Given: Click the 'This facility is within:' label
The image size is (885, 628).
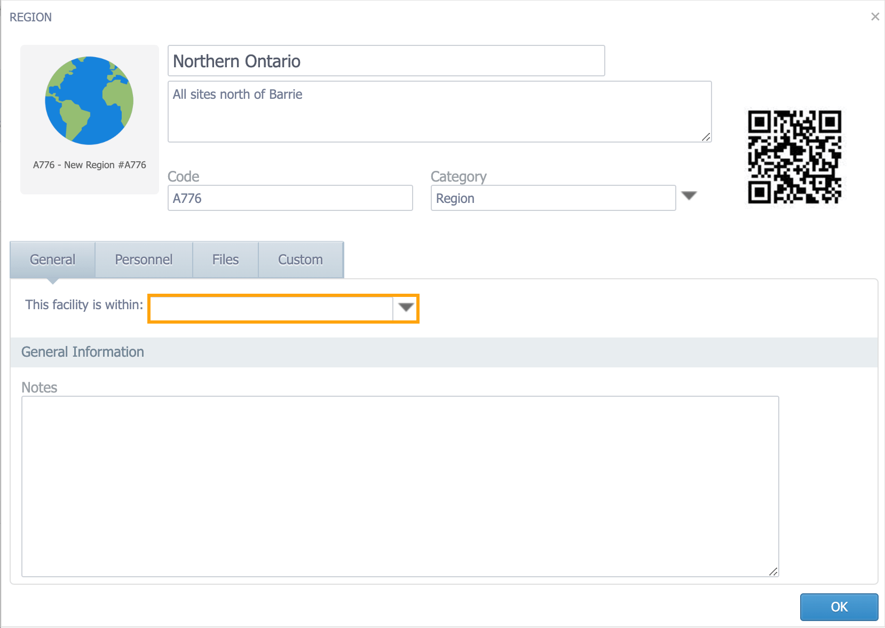Looking at the screenshot, I should pyautogui.click(x=84, y=305).
